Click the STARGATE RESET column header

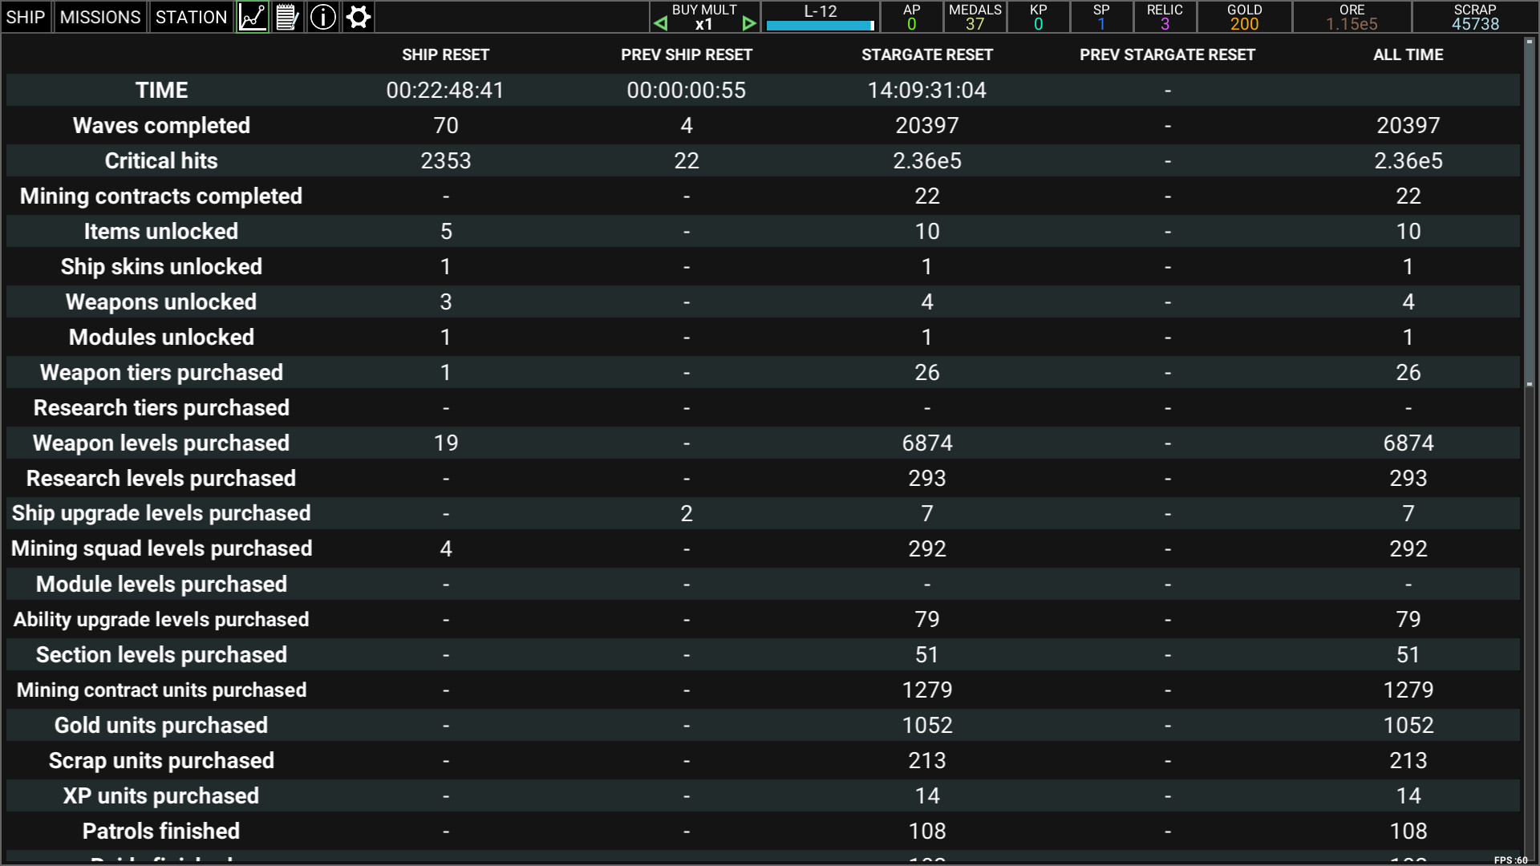pyautogui.click(x=927, y=55)
